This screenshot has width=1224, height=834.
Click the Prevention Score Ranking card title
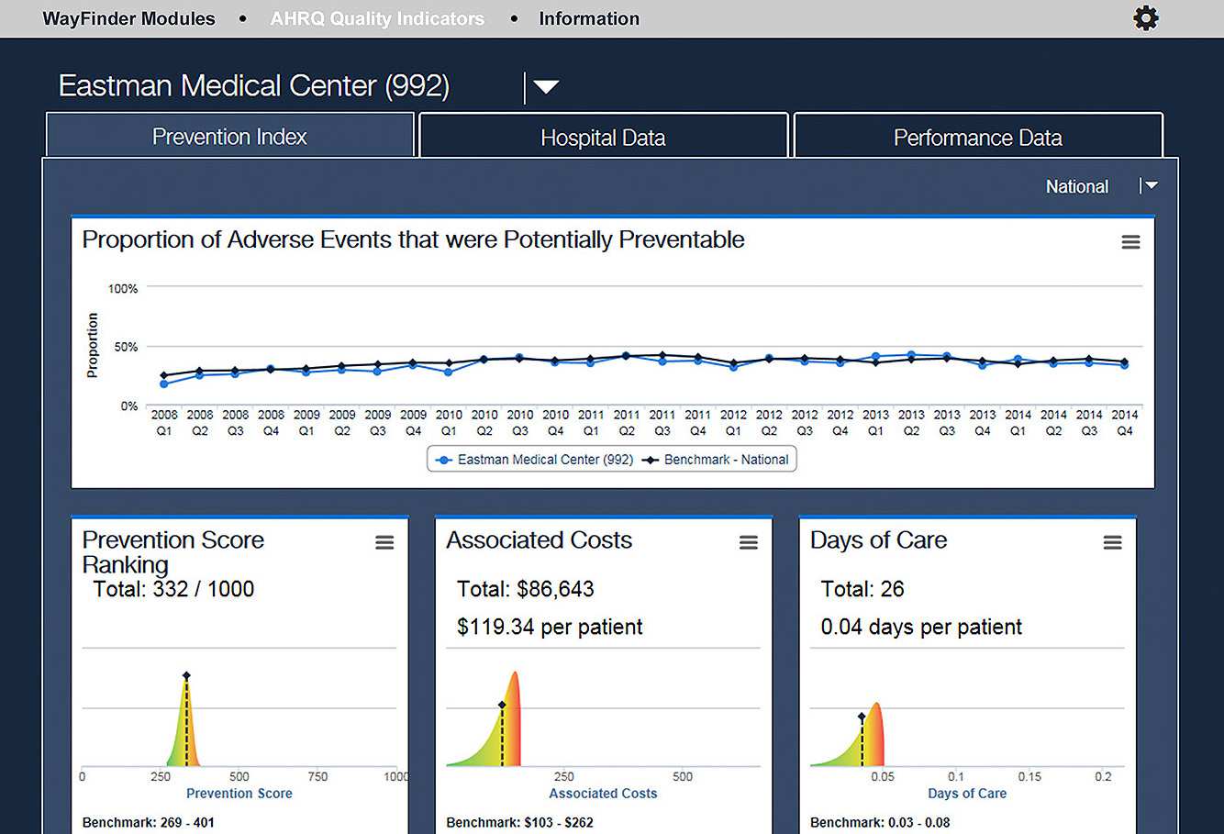pos(172,552)
